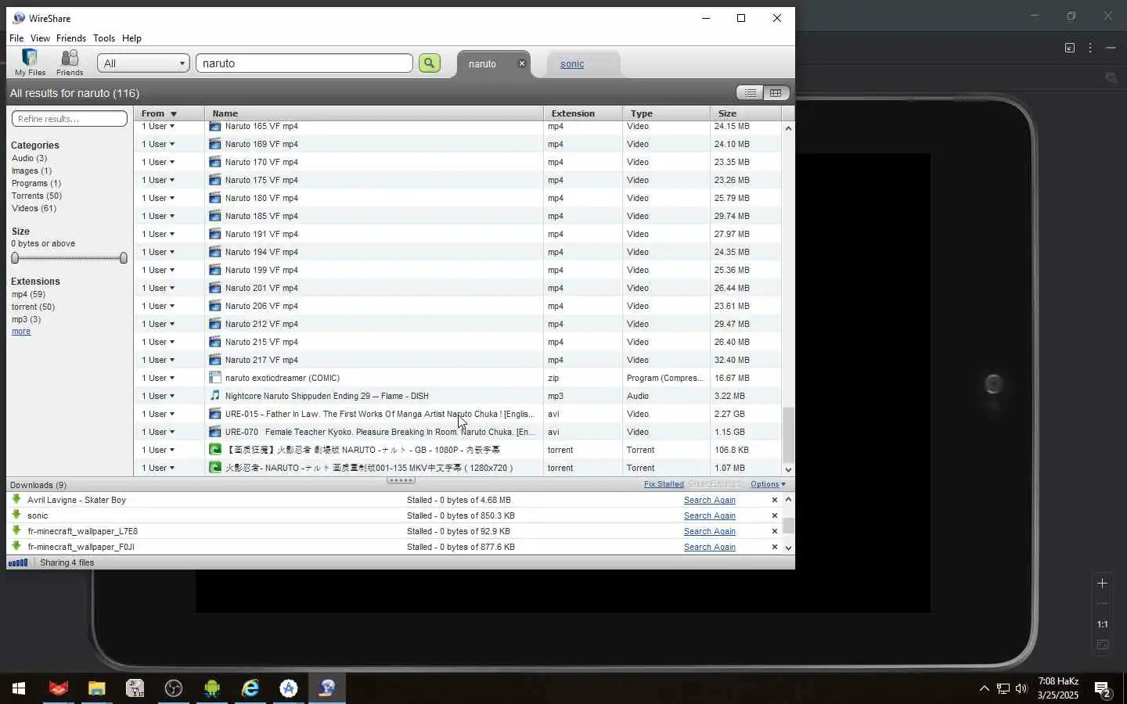Click the downloads panel drag handle
This screenshot has height=704, width=1127.
[401, 480]
